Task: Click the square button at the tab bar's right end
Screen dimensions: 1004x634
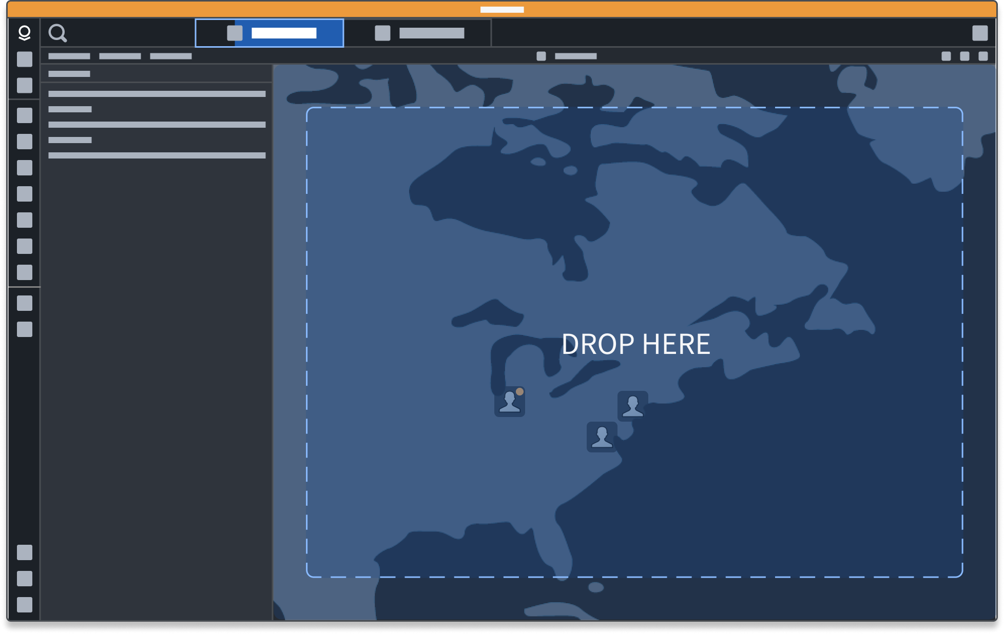Action: (980, 33)
